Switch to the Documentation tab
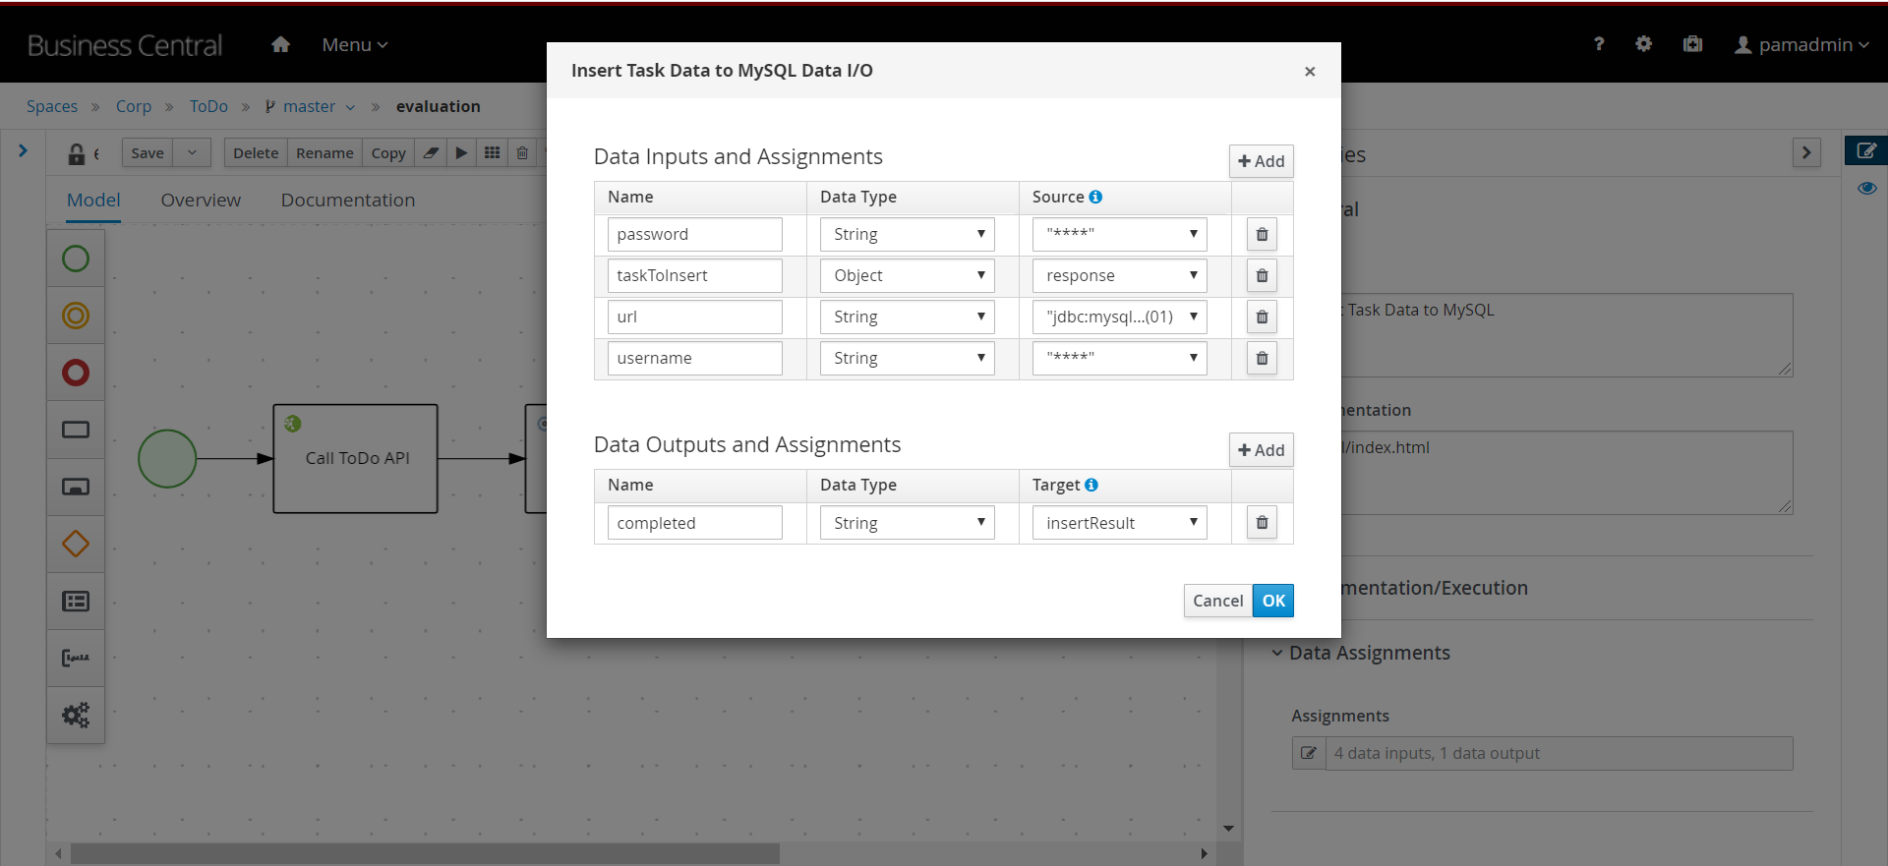Screen dimensions: 1888x866 point(348,201)
